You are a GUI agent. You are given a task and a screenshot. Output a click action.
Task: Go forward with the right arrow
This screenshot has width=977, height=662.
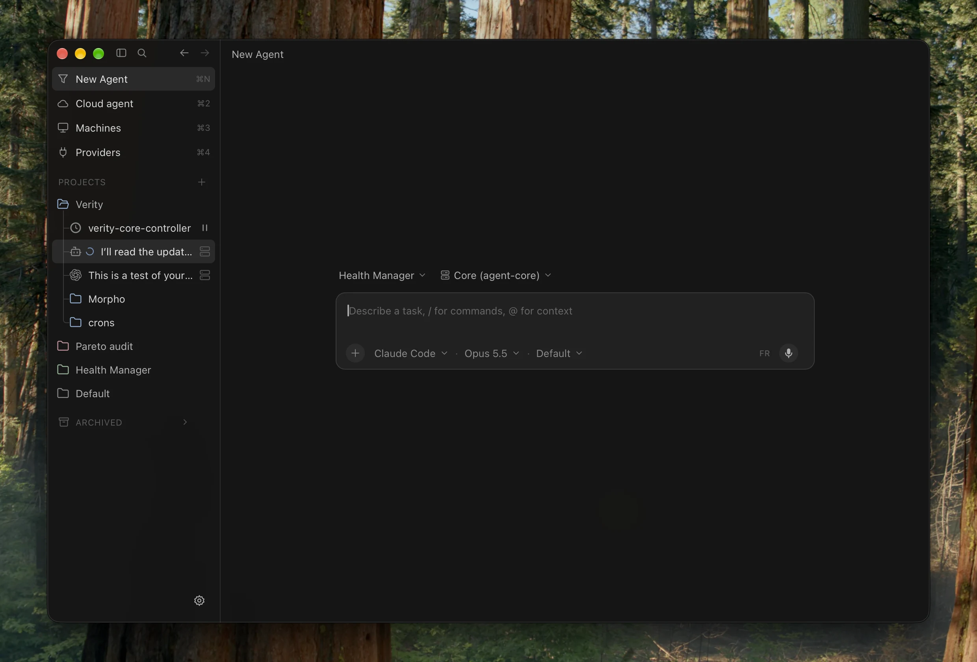pos(205,53)
